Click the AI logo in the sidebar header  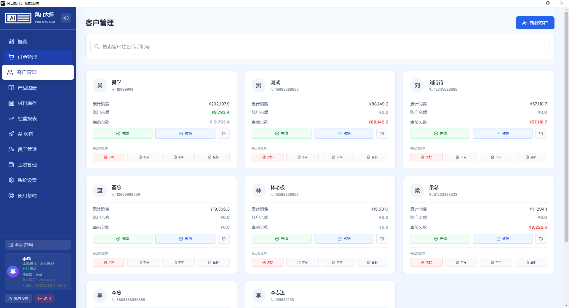pos(18,18)
